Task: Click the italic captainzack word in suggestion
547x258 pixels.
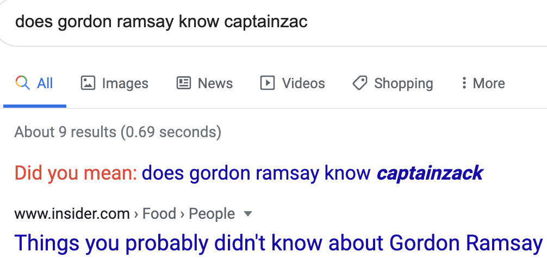Action: pos(430,173)
